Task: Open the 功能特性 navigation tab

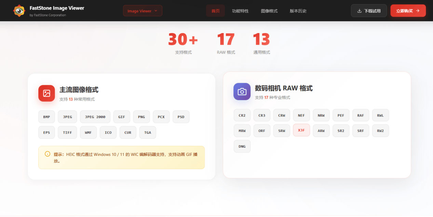Action: 240,11
